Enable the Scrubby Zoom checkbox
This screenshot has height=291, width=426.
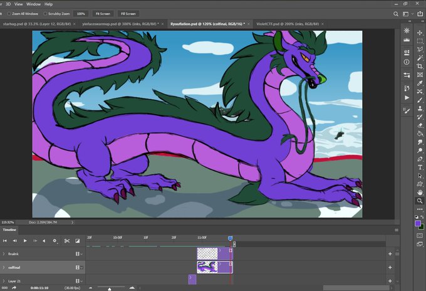[45, 14]
